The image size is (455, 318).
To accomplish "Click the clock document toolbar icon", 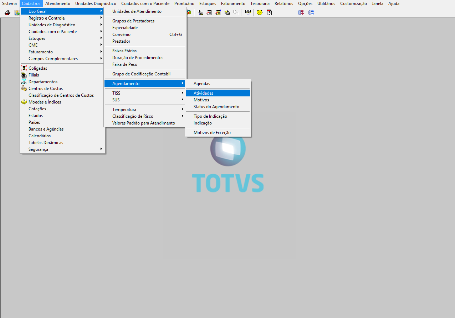I will click(x=270, y=12).
